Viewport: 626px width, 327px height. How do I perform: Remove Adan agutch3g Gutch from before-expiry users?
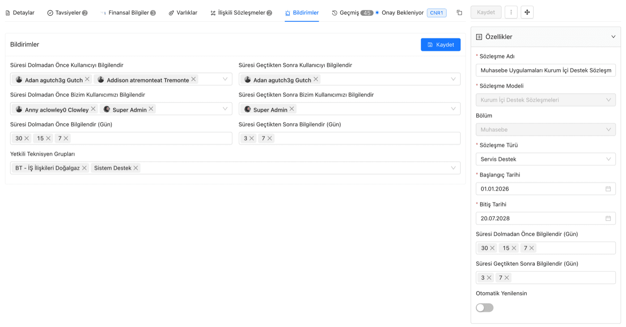tap(87, 79)
